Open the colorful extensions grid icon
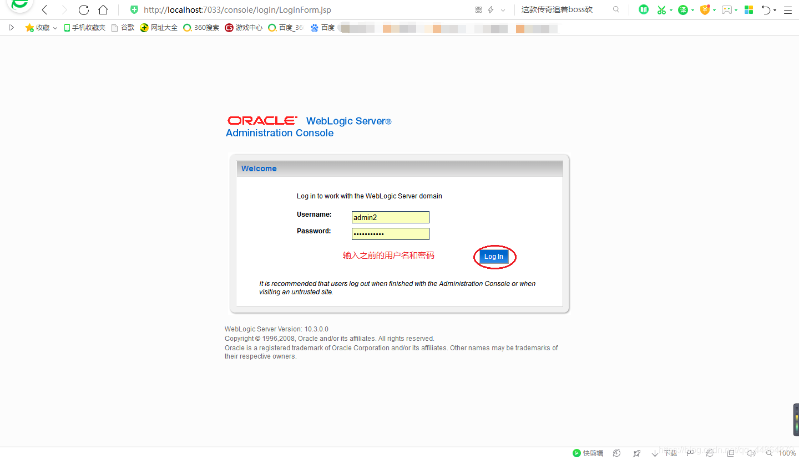 (749, 10)
